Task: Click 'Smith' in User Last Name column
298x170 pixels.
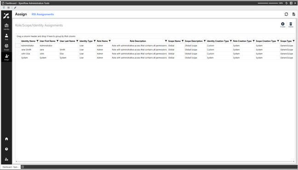Action: pos(63,50)
